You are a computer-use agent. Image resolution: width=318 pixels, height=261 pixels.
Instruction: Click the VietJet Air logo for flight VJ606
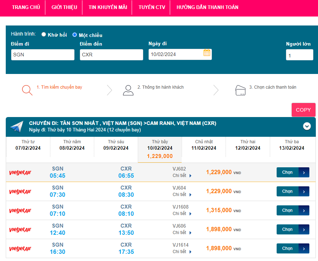20,230
